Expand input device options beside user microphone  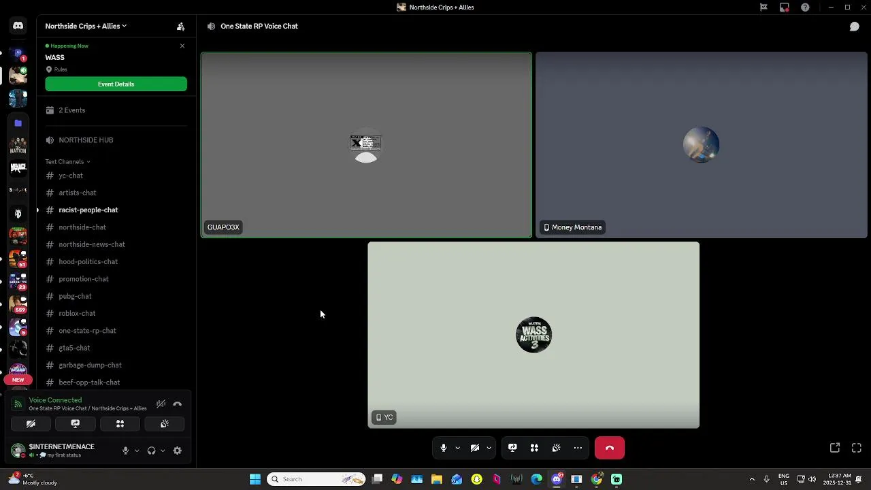click(x=137, y=451)
